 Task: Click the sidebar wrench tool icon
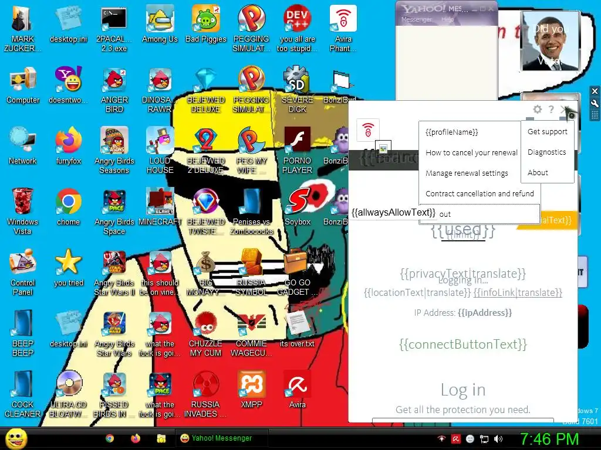[x=595, y=103]
